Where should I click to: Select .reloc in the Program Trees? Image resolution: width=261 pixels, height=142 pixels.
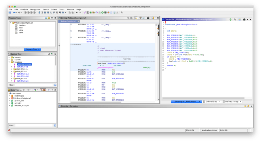[x=21, y=33]
